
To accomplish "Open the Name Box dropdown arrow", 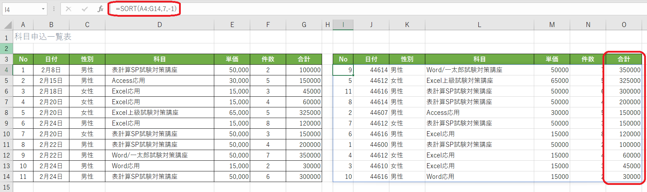I will tap(43, 9).
